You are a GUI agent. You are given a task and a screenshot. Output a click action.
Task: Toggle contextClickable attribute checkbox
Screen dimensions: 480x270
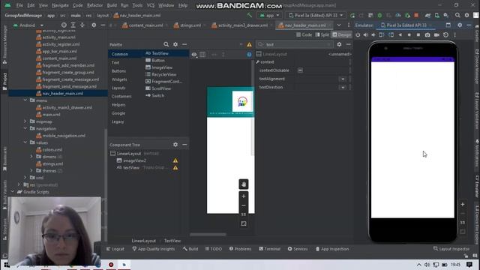[x=300, y=70]
